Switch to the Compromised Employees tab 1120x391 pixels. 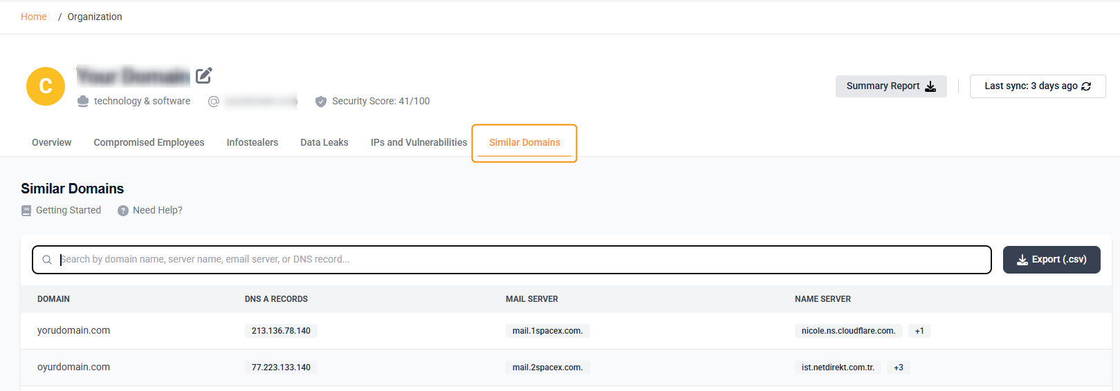tap(149, 142)
